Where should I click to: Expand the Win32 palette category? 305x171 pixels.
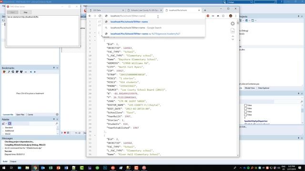pyautogui.click(x=3, y=134)
